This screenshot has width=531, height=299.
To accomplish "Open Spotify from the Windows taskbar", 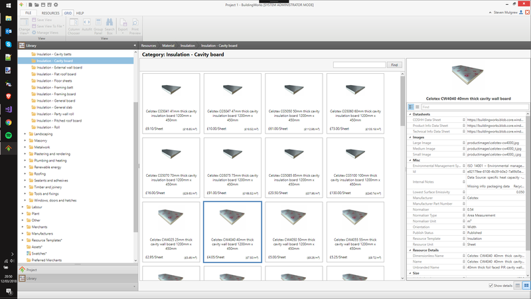I will (x=9, y=136).
